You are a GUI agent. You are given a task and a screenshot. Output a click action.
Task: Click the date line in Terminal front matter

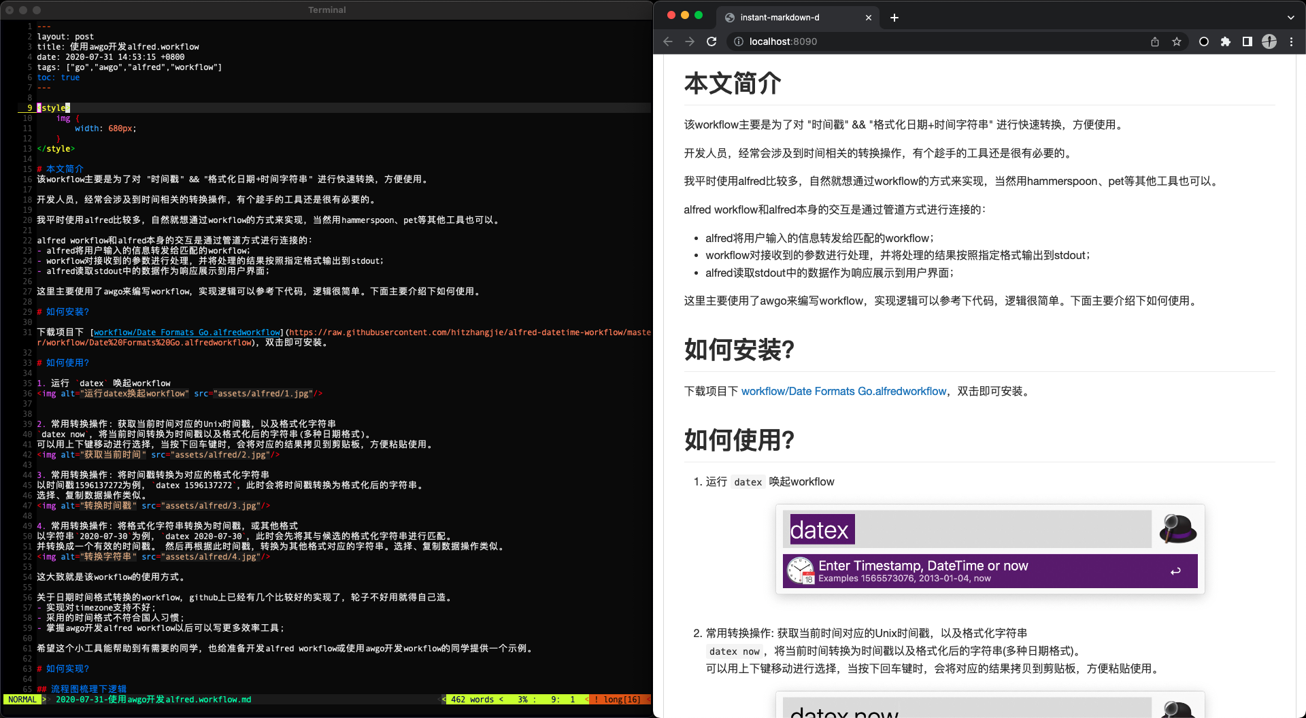111,57
